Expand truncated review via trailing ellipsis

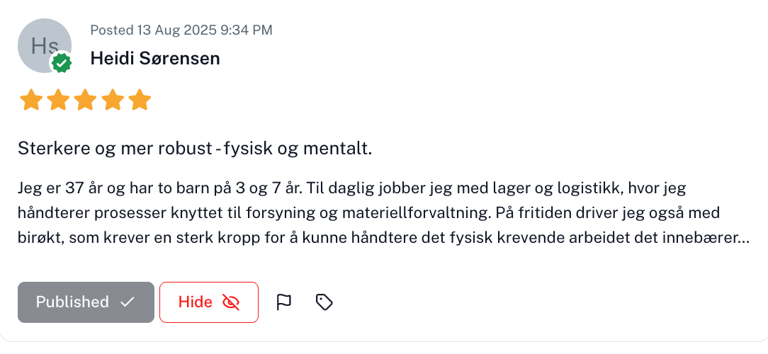(x=743, y=237)
